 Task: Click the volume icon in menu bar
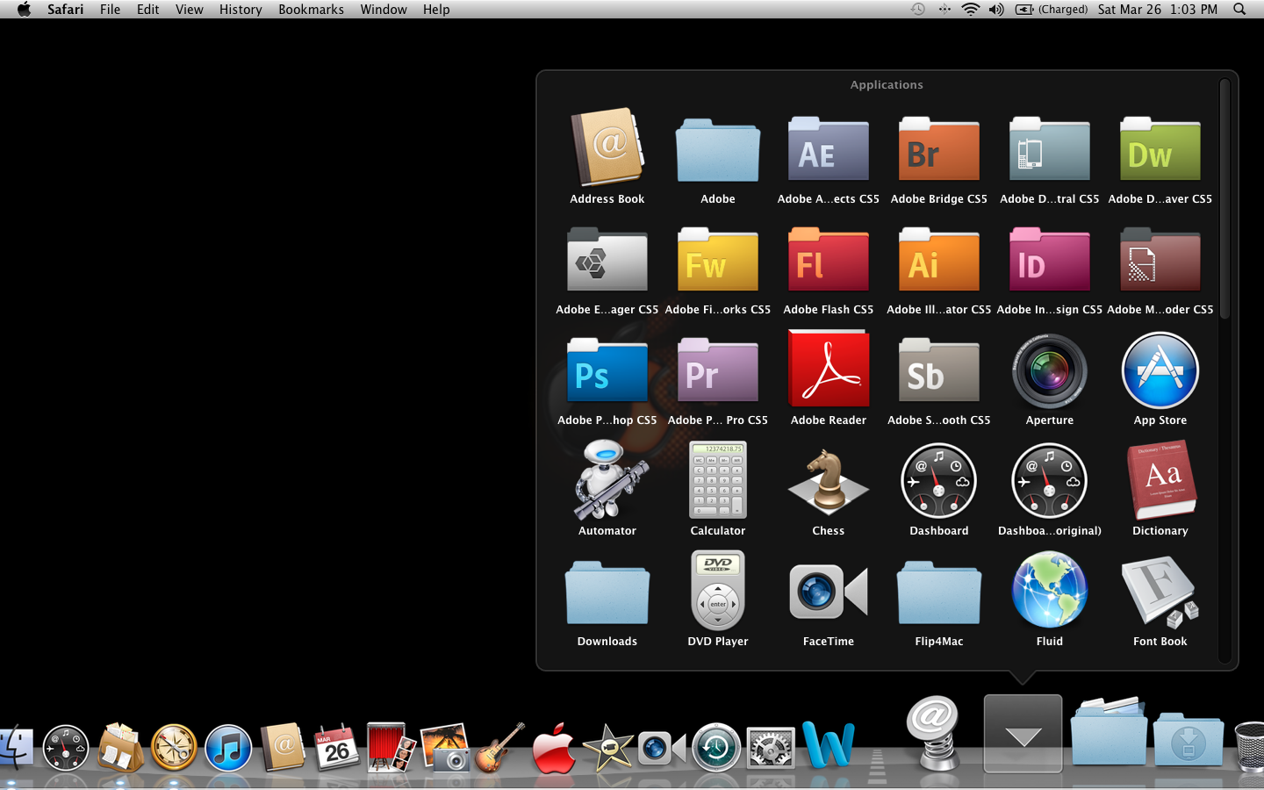(x=996, y=9)
